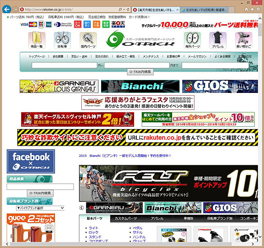Click the VISA card logo
264x248 pixels.
(24, 25)
